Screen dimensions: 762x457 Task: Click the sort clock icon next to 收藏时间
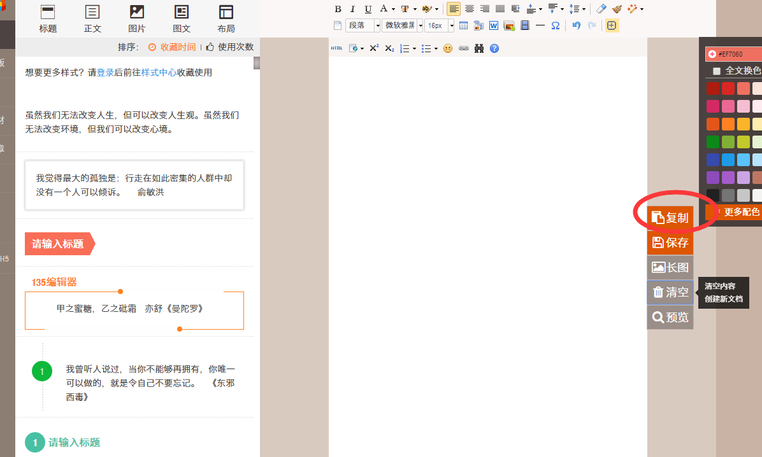click(152, 47)
